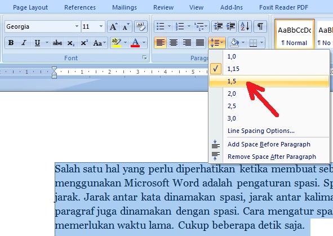Open the Foxit Reader PDF tab
Image resolution: width=333 pixels, height=236 pixels.
[x=283, y=8]
